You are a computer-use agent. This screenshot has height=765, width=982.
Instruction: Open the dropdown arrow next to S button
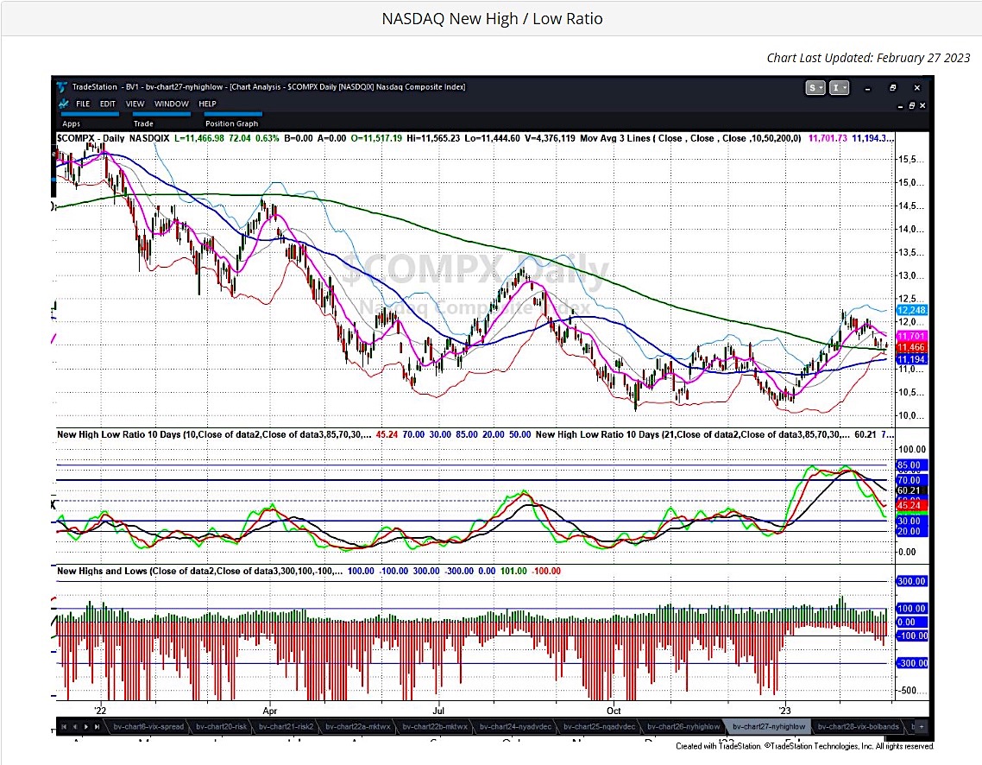pos(820,87)
